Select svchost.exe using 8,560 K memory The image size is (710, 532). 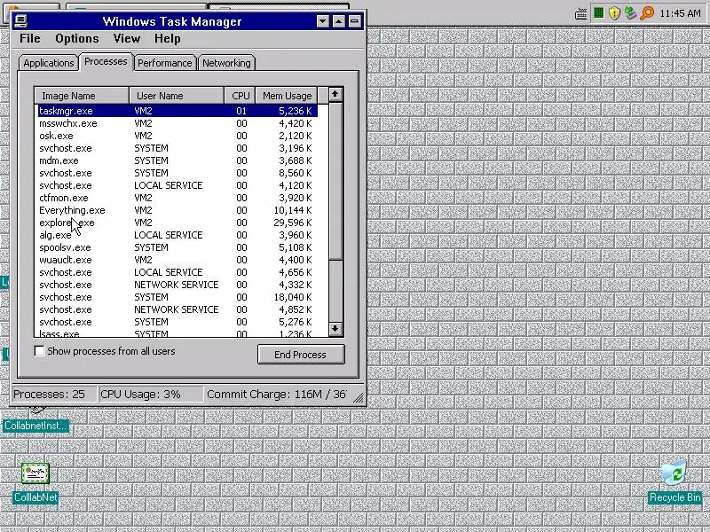click(177, 173)
